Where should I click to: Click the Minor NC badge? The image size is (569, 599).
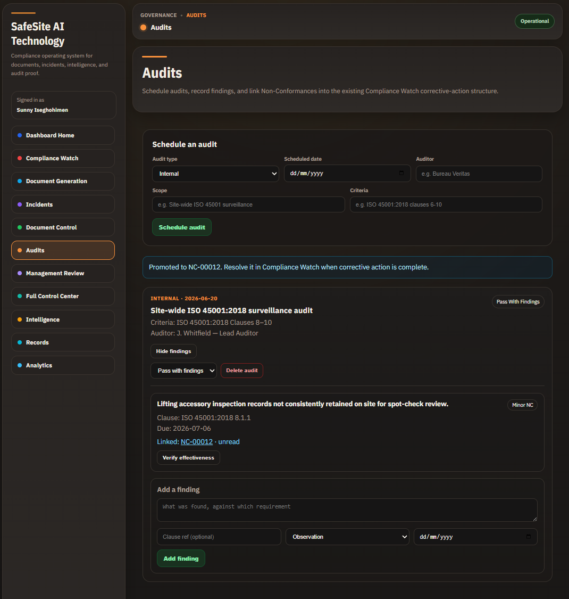pos(522,405)
